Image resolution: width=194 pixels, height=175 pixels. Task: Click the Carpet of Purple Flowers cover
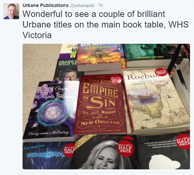coord(51,110)
